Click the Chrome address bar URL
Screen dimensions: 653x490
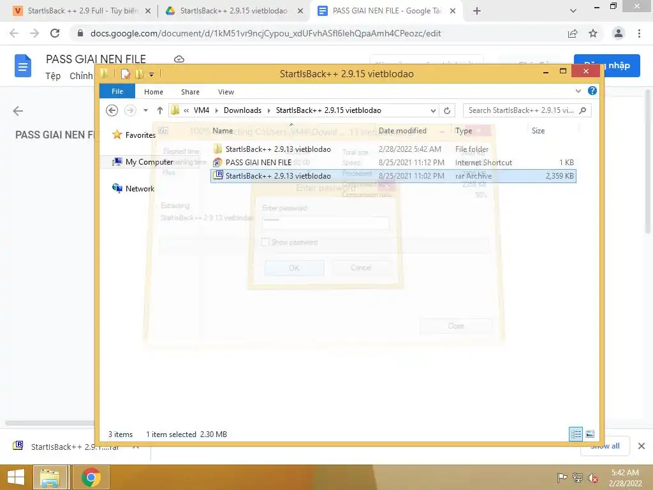pos(265,33)
